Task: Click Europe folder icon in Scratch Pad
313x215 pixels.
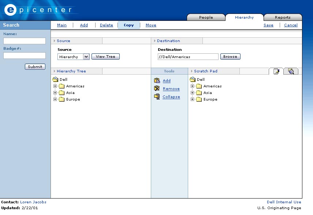Action: (199, 99)
